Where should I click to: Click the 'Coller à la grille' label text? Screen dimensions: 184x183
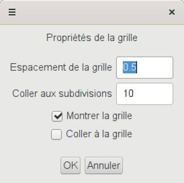pyautogui.click(x=99, y=134)
